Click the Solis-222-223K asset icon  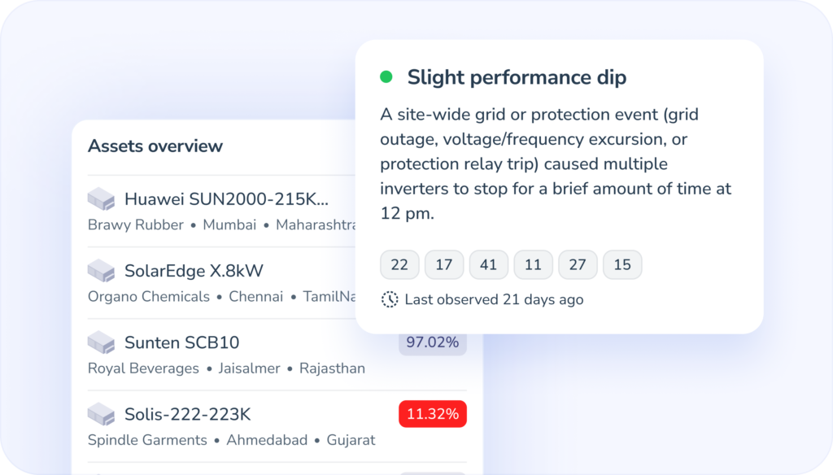[102, 413]
